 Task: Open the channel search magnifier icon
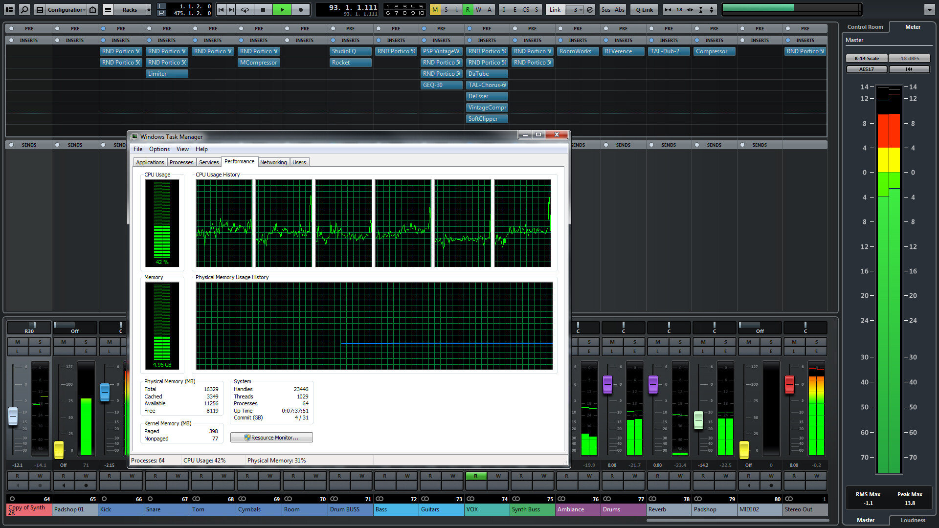coord(24,9)
